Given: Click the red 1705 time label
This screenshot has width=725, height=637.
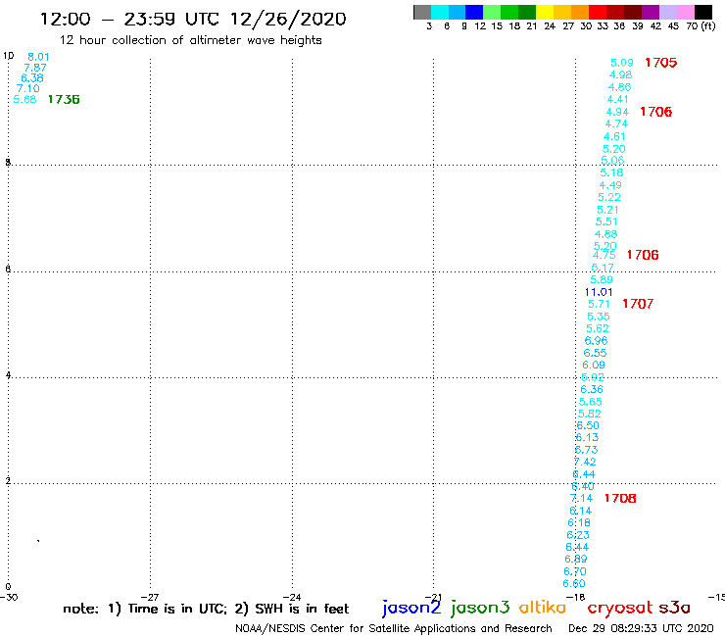Looking at the screenshot, I should (660, 63).
